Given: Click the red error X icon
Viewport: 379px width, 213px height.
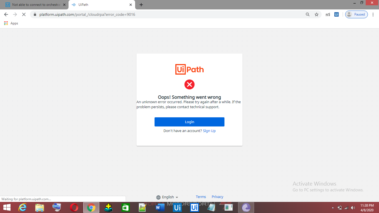Looking at the screenshot, I should pyautogui.click(x=189, y=84).
